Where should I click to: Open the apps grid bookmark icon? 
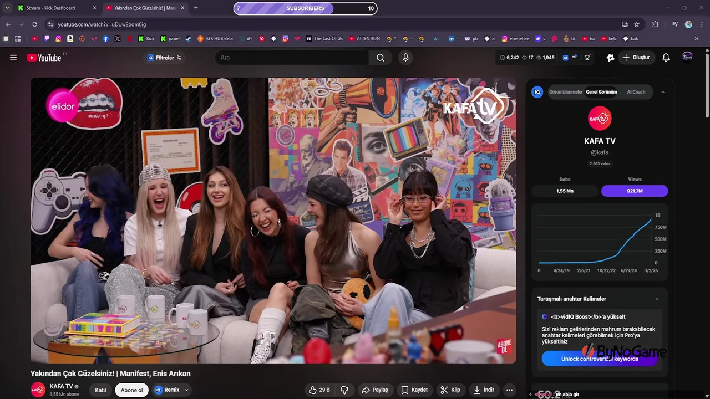[x=18, y=39]
